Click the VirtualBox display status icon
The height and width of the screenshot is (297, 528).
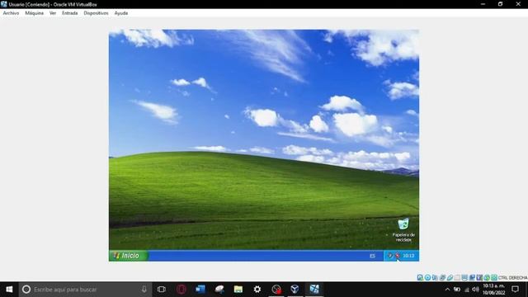click(x=464, y=277)
